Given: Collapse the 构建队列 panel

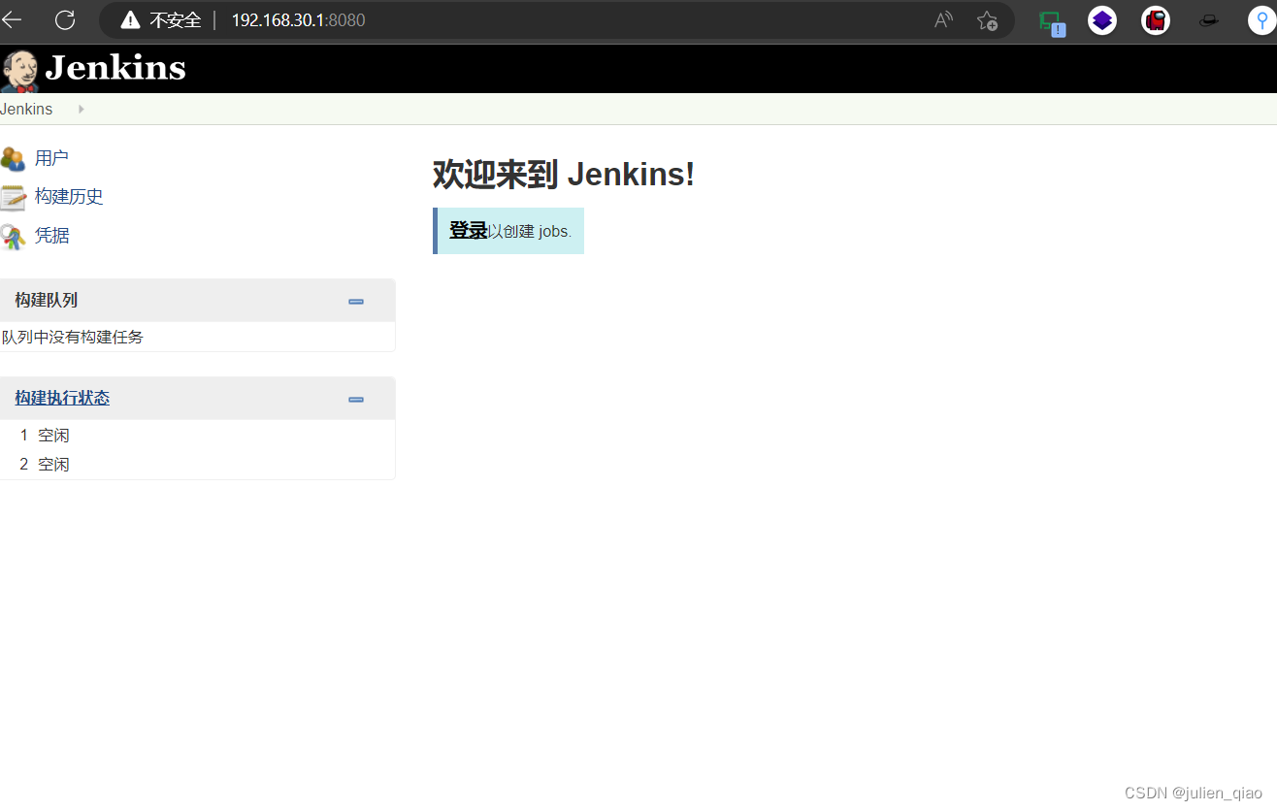Looking at the screenshot, I should click(356, 302).
